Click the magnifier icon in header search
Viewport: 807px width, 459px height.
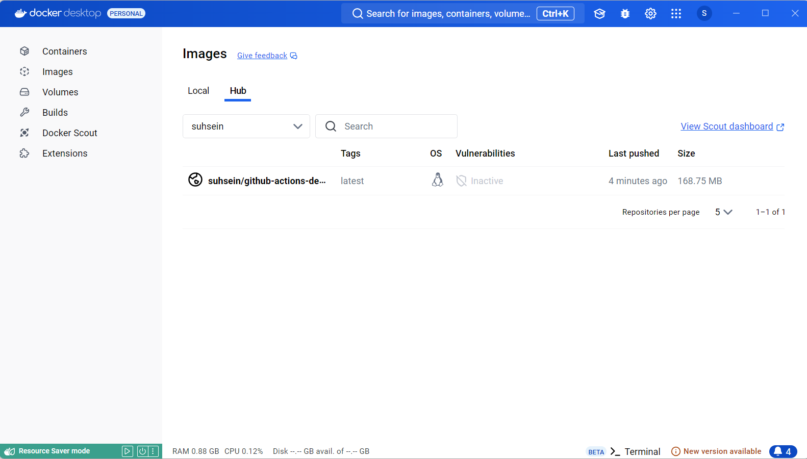pyautogui.click(x=358, y=14)
